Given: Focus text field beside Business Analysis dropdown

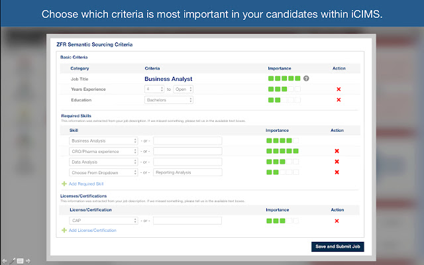Looking at the screenshot, I should (187, 140).
